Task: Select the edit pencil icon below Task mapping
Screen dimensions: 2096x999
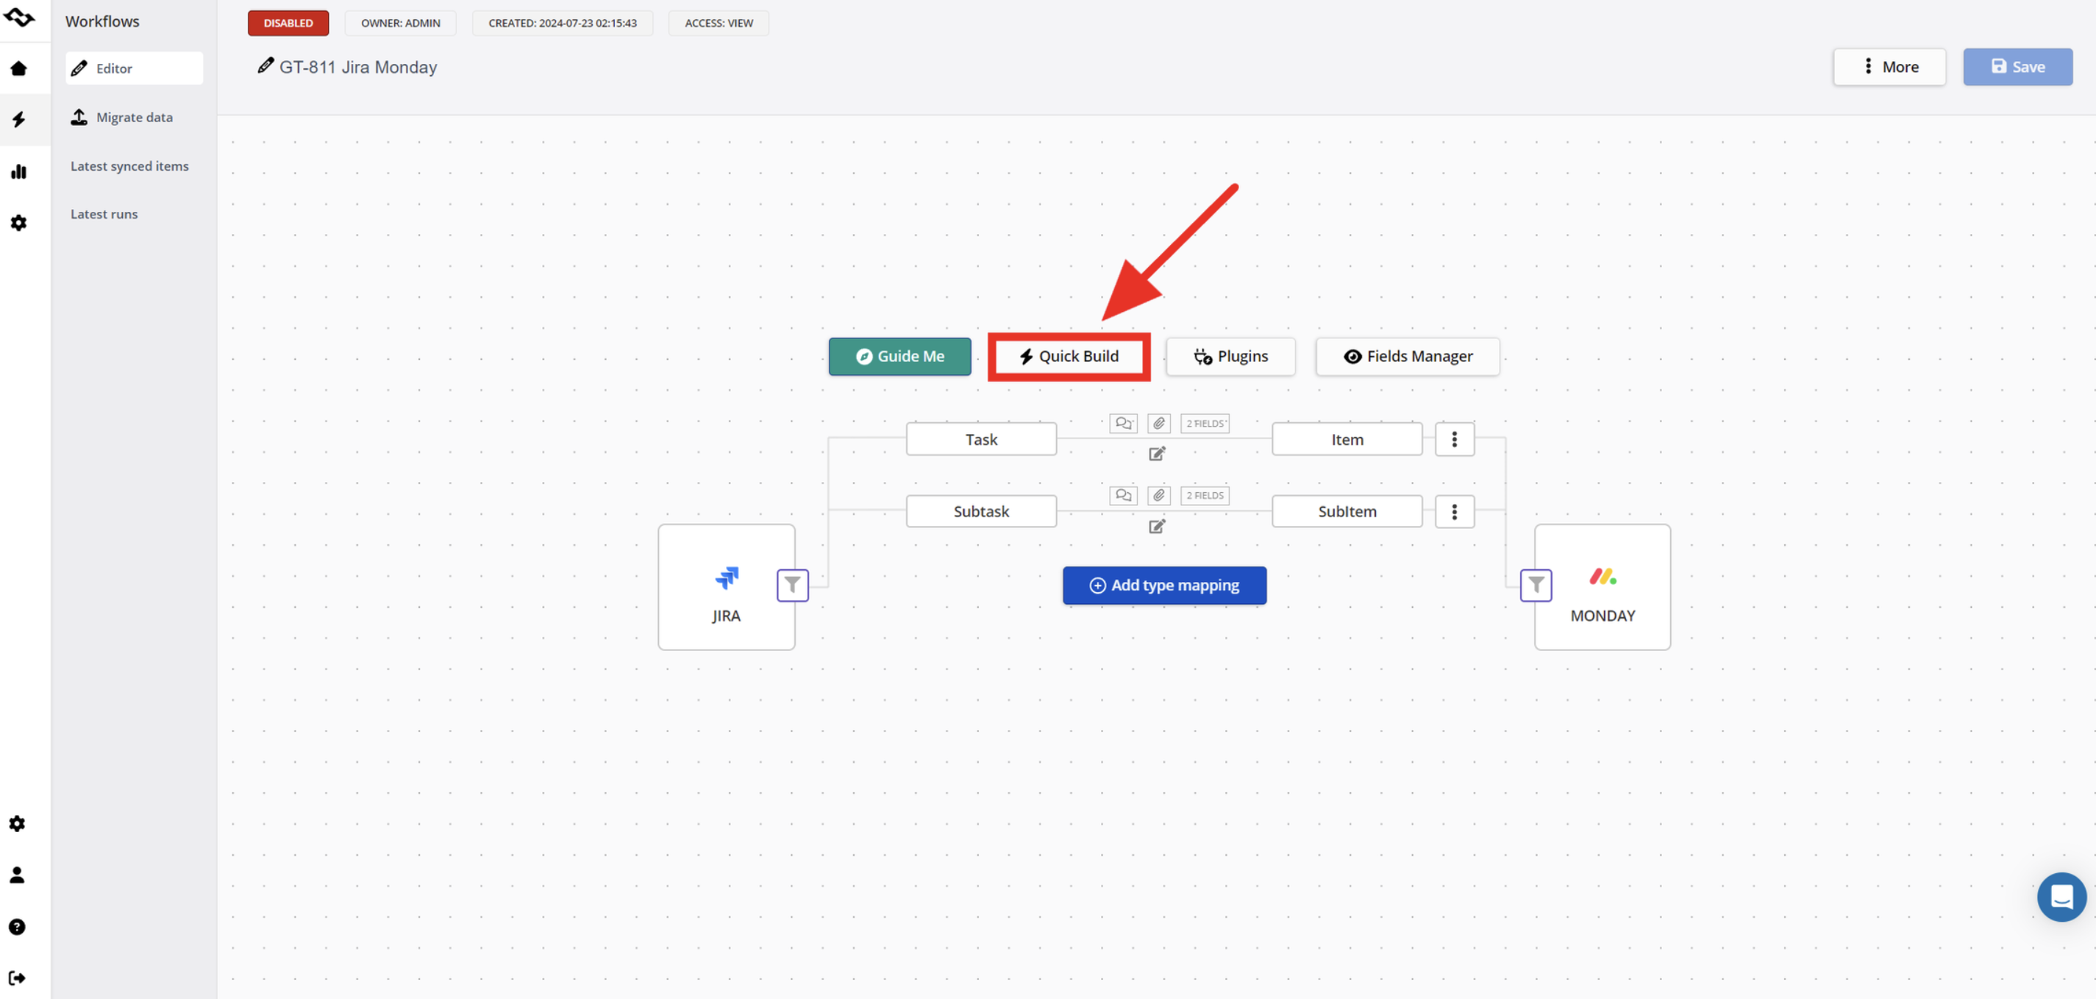Action: (x=1157, y=453)
